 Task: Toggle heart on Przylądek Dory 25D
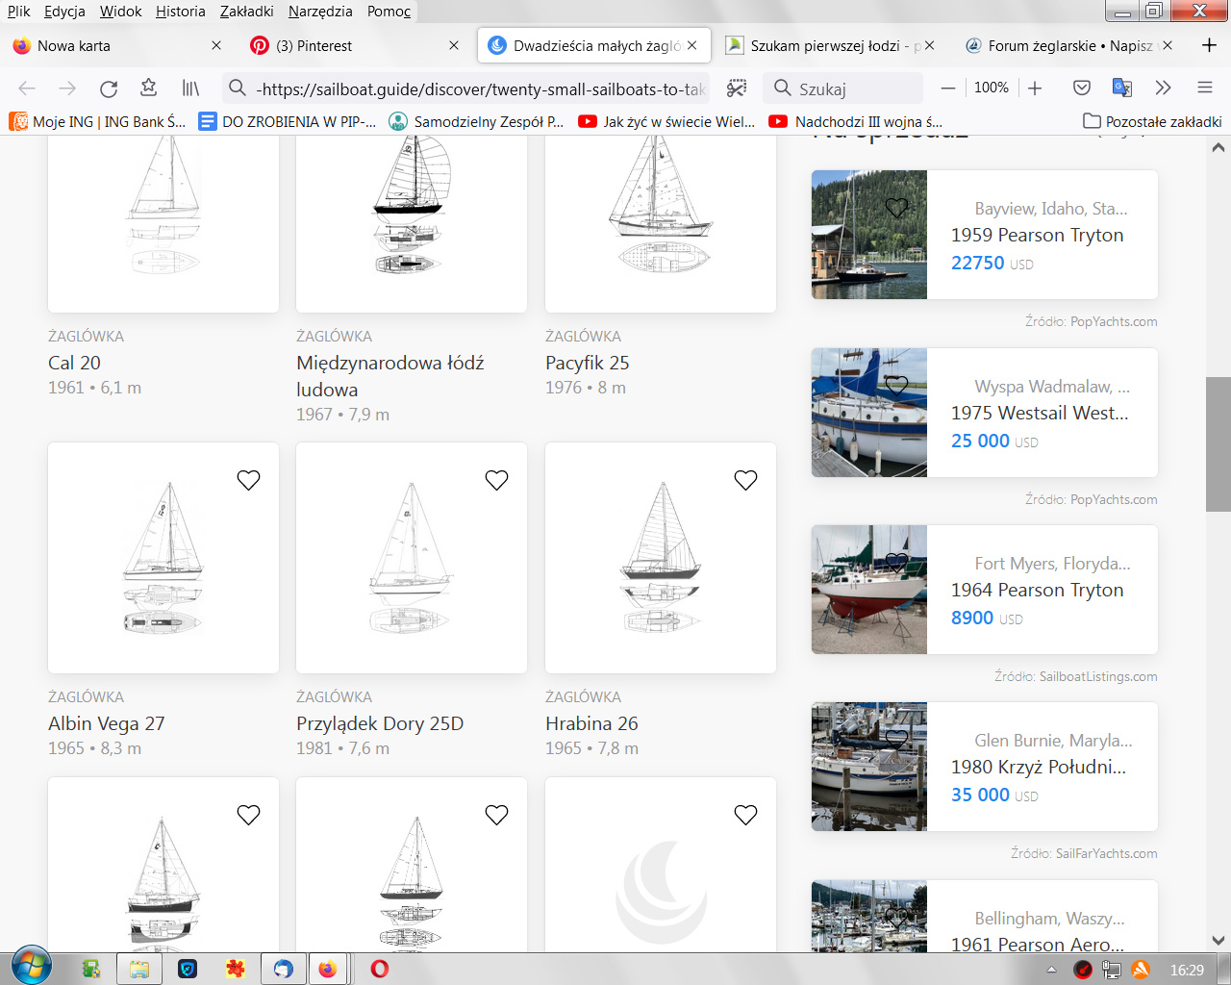click(496, 480)
